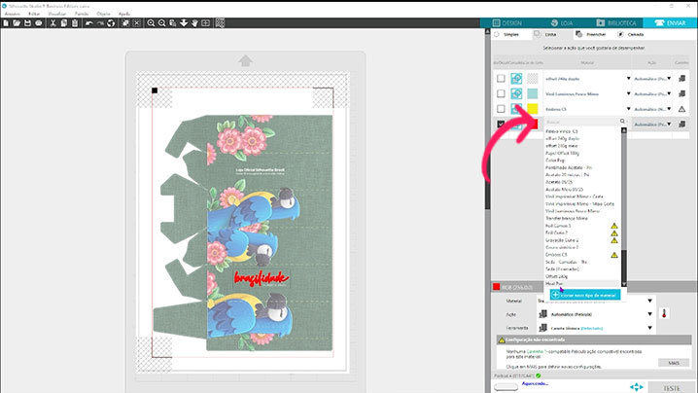The height and width of the screenshot is (393, 698).
Task: Click the copy toolbar icon
Action: coord(63,22)
